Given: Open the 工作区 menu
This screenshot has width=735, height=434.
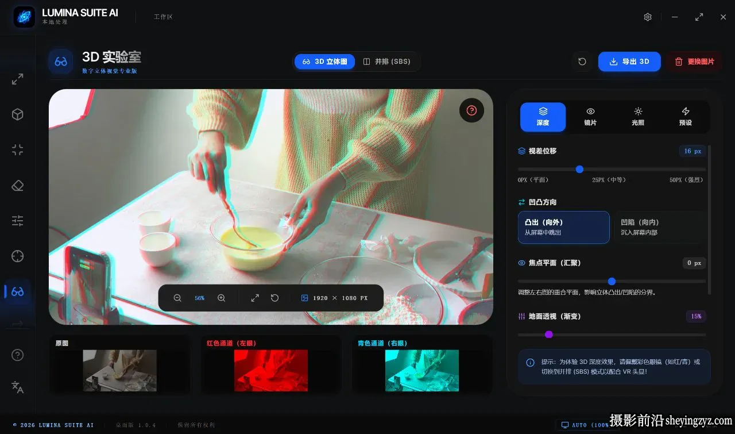Looking at the screenshot, I should point(163,17).
